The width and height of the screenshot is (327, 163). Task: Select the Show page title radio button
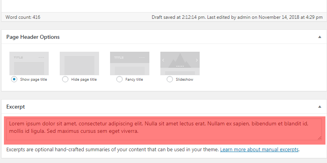pyautogui.click(x=14, y=79)
